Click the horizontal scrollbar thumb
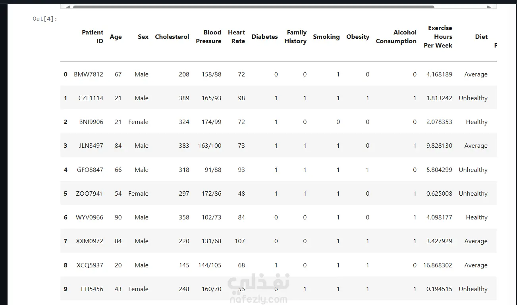 [253, 7]
